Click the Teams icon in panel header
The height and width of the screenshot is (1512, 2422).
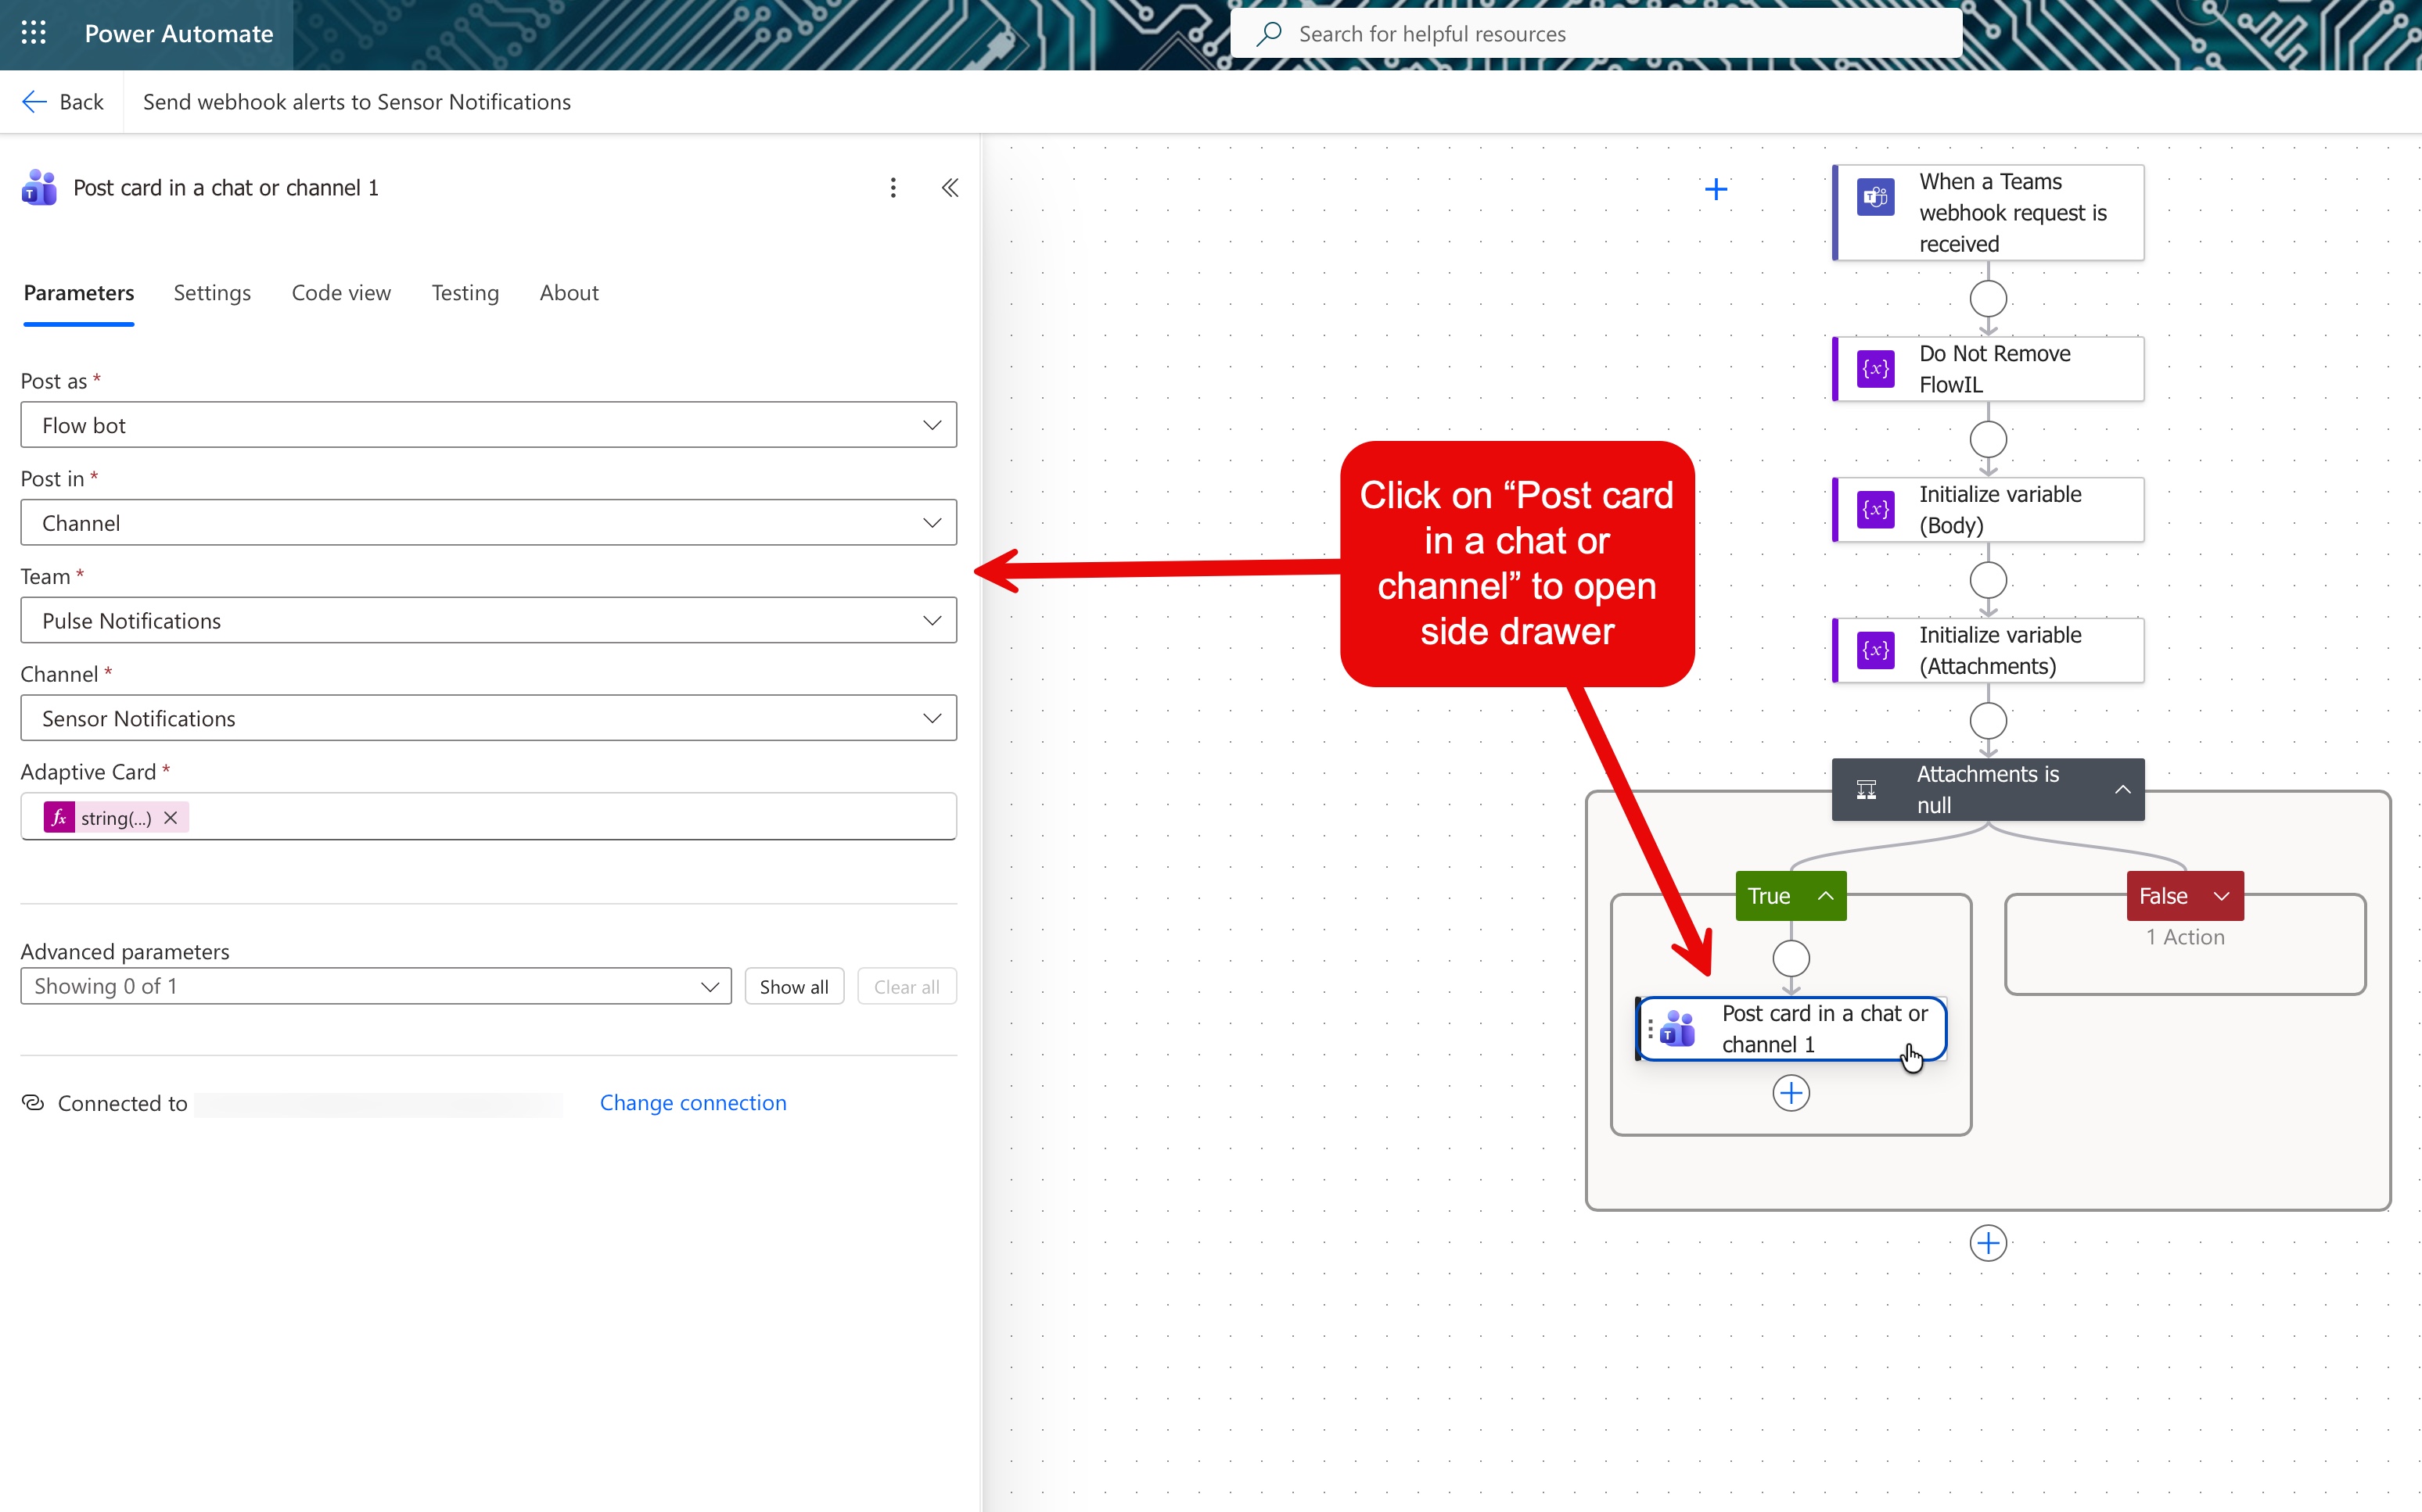point(39,188)
